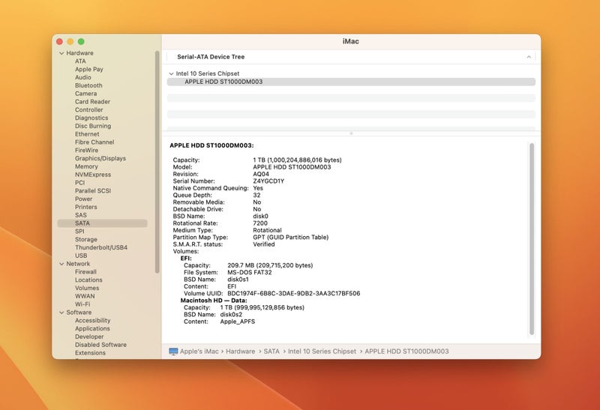This screenshot has width=600, height=410.
Task: Select Applications under Software
Action: pyautogui.click(x=92, y=328)
